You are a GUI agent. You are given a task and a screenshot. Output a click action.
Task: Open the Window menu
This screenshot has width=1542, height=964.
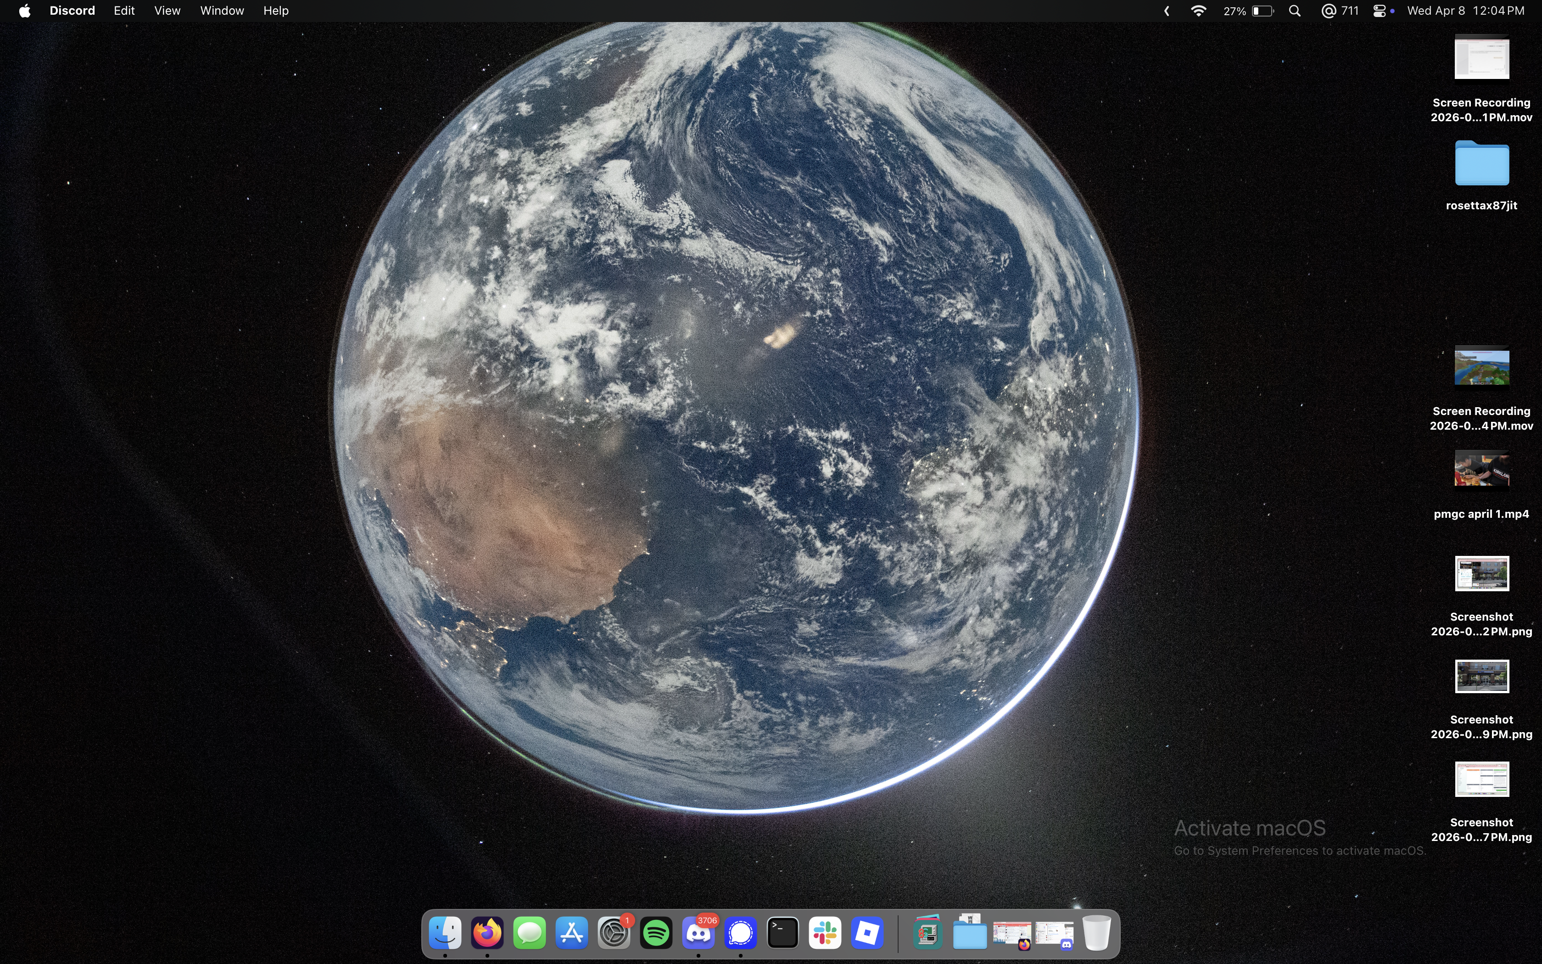pyautogui.click(x=222, y=11)
